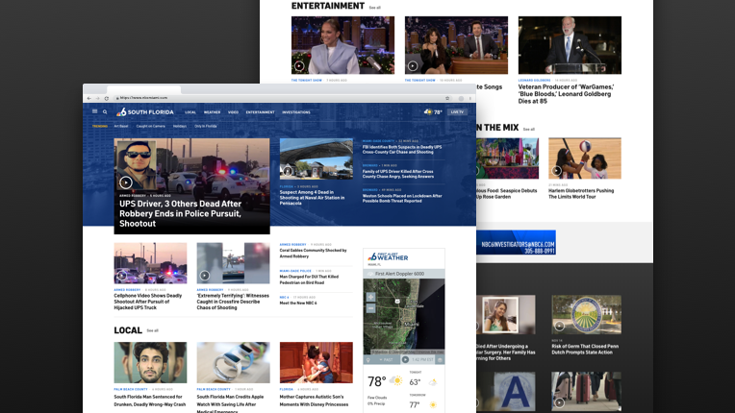Play the 'Extremely Terrifying' witnesses video
The image size is (735, 413).
(204, 276)
